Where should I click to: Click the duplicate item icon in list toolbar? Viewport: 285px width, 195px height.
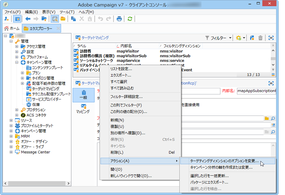click(252, 38)
